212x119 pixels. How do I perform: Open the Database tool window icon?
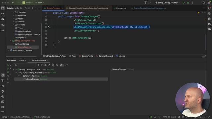click(209, 19)
